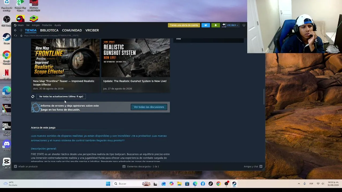Open Copilot from the taskbar

(171, 184)
